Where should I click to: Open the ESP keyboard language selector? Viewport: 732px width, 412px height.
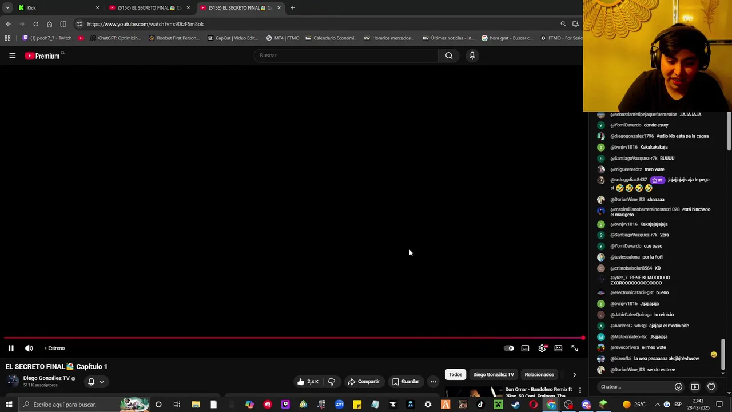click(x=679, y=405)
